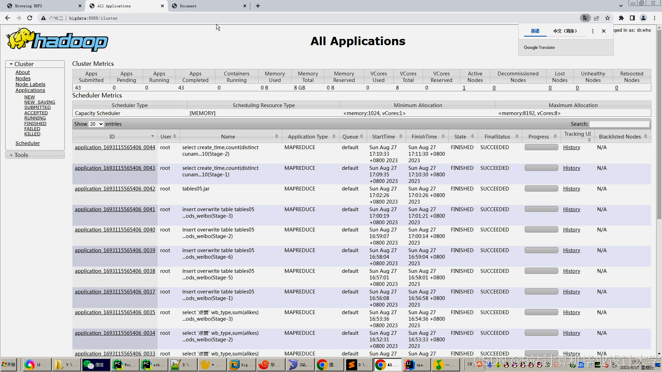Open the new tab plus button
Image resolution: width=662 pixels, height=372 pixels.
pyautogui.click(x=258, y=6)
